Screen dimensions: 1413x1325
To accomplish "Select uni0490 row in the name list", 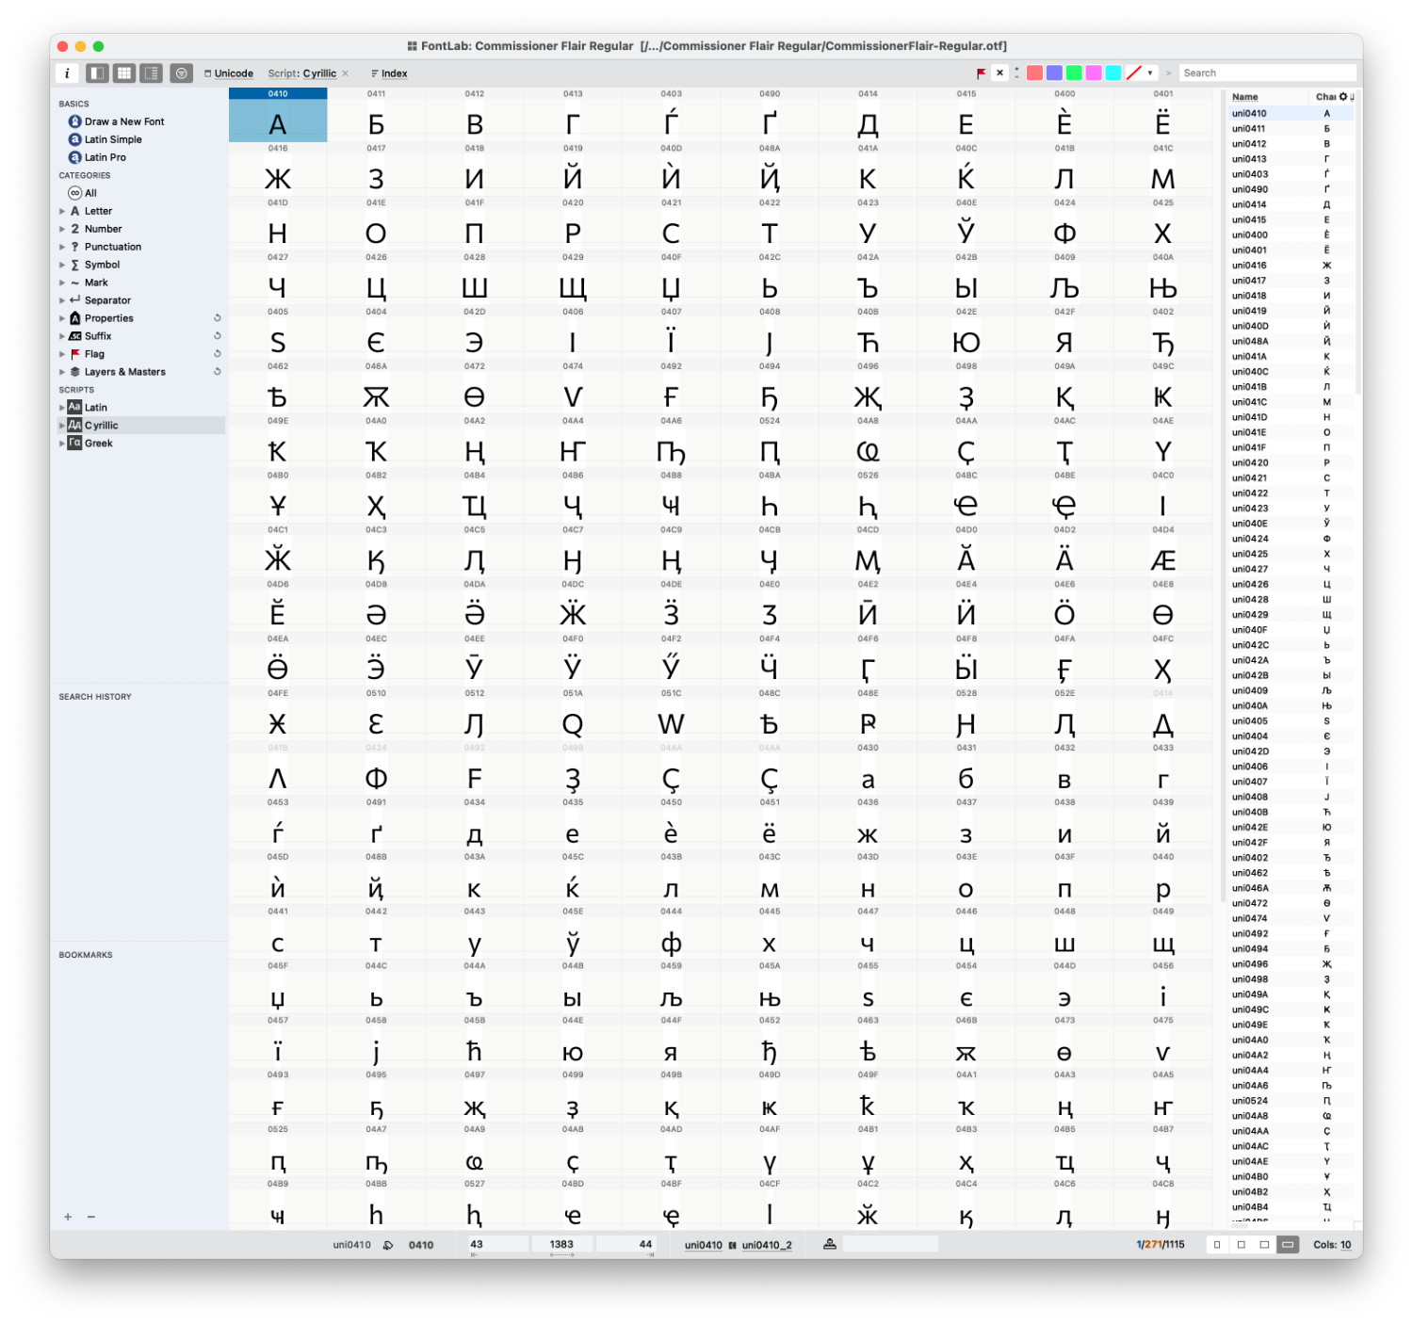I will point(1291,189).
